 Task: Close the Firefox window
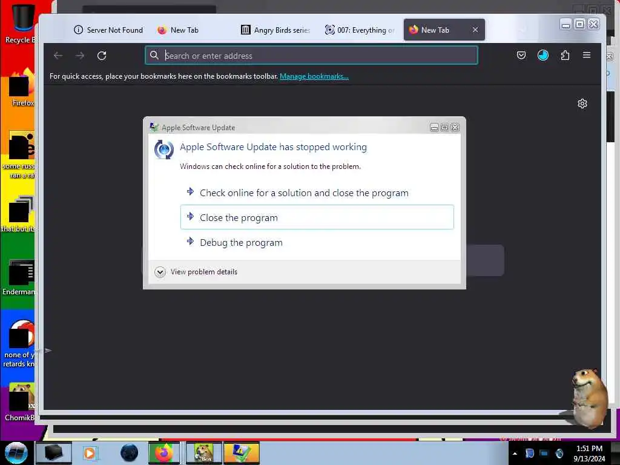point(593,24)
